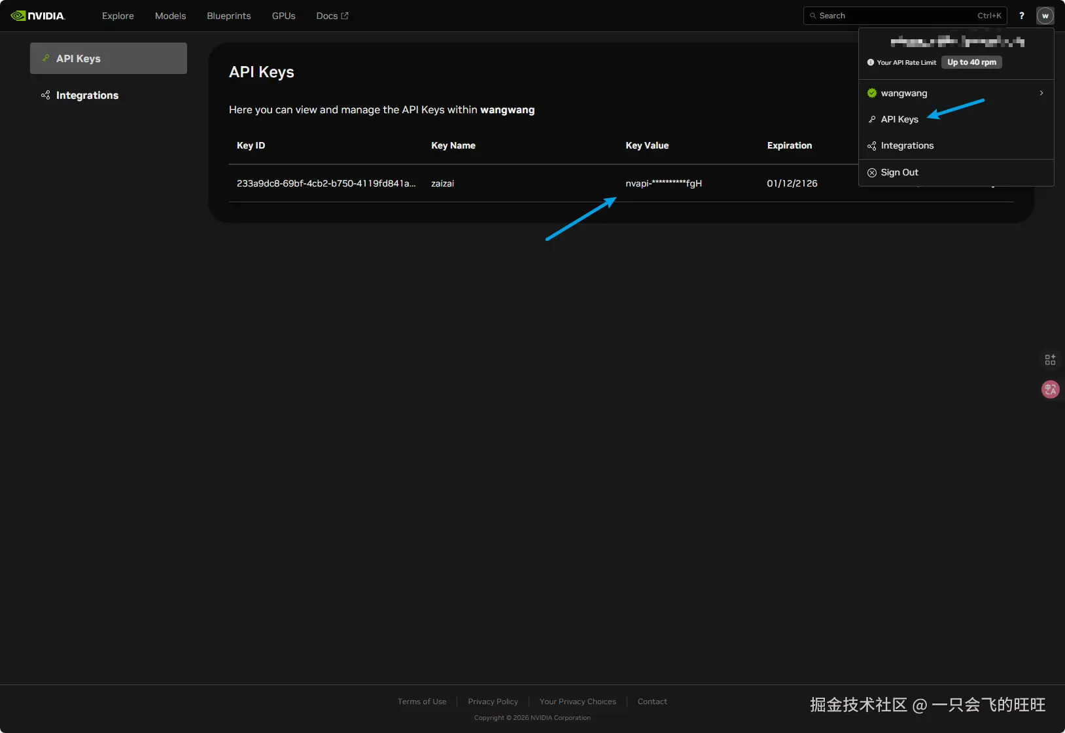The width and height of the screenshot is (1065, 733).
Task: Click the Key ID column header
Action: tap(251, 145)
